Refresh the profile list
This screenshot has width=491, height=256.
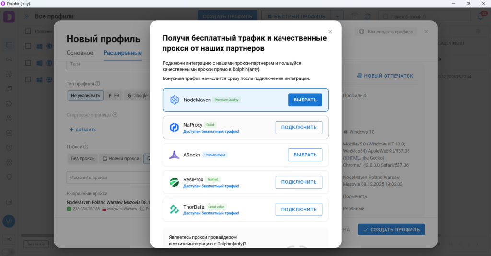[368, 16]
